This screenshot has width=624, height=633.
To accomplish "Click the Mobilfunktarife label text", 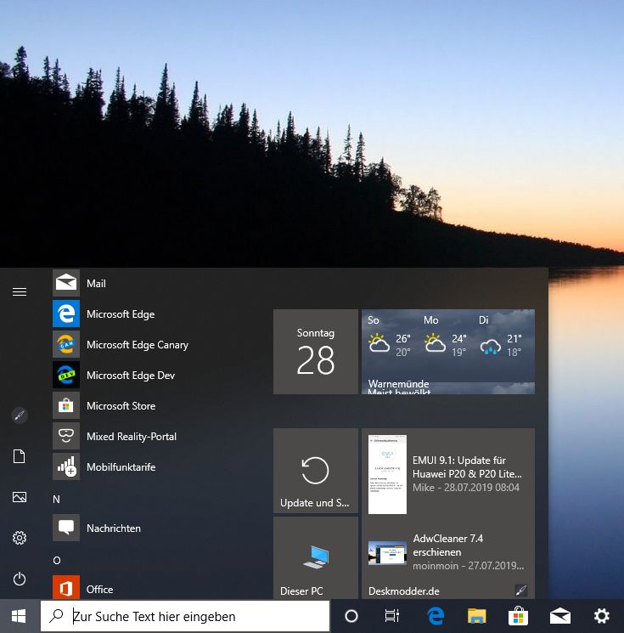I will tap(121, 467).
